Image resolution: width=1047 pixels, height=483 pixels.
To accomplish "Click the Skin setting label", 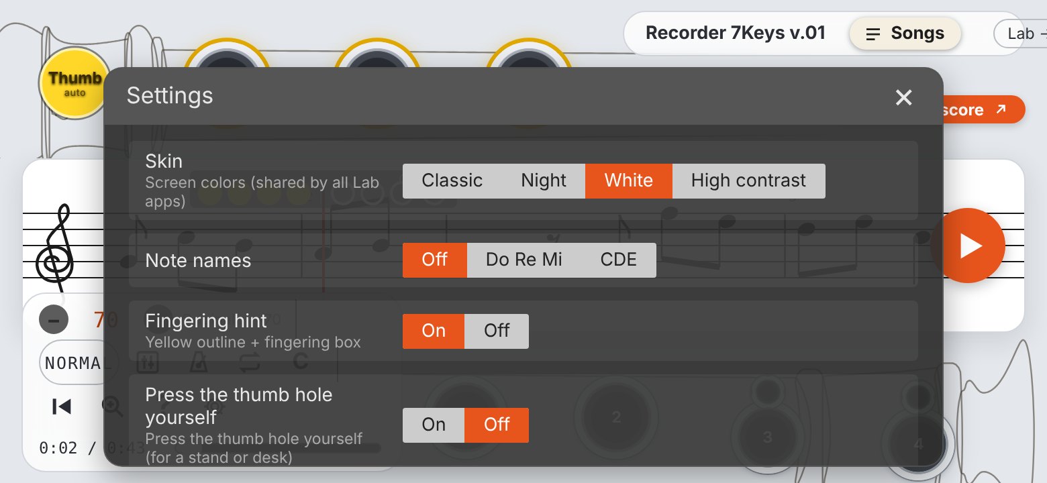I will point(164,162).
